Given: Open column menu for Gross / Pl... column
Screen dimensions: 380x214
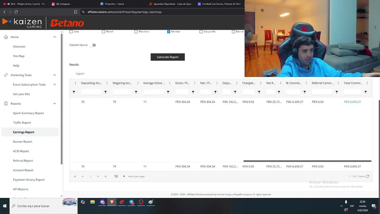Looking at the screenshot, I should click(194, 83).
